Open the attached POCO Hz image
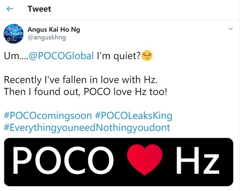240x191 pixels. click(119, 162)
